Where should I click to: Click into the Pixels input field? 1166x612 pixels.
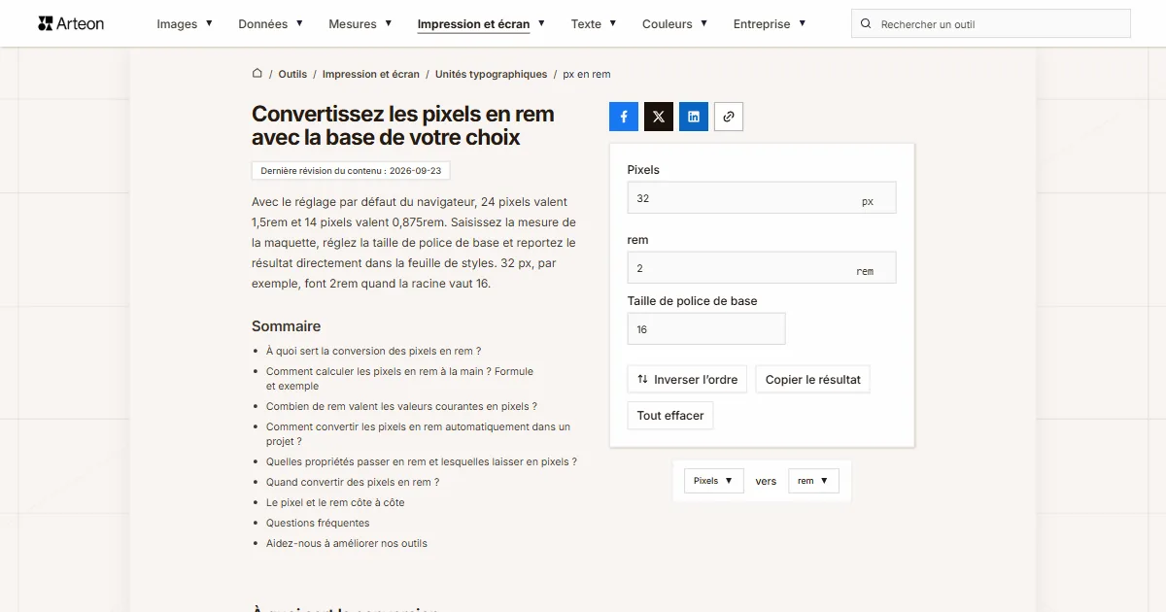point(762,198)
